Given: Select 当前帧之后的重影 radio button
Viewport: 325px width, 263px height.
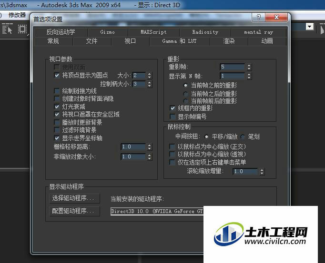Looking at the screenshot, I should [x=185, y=94].
